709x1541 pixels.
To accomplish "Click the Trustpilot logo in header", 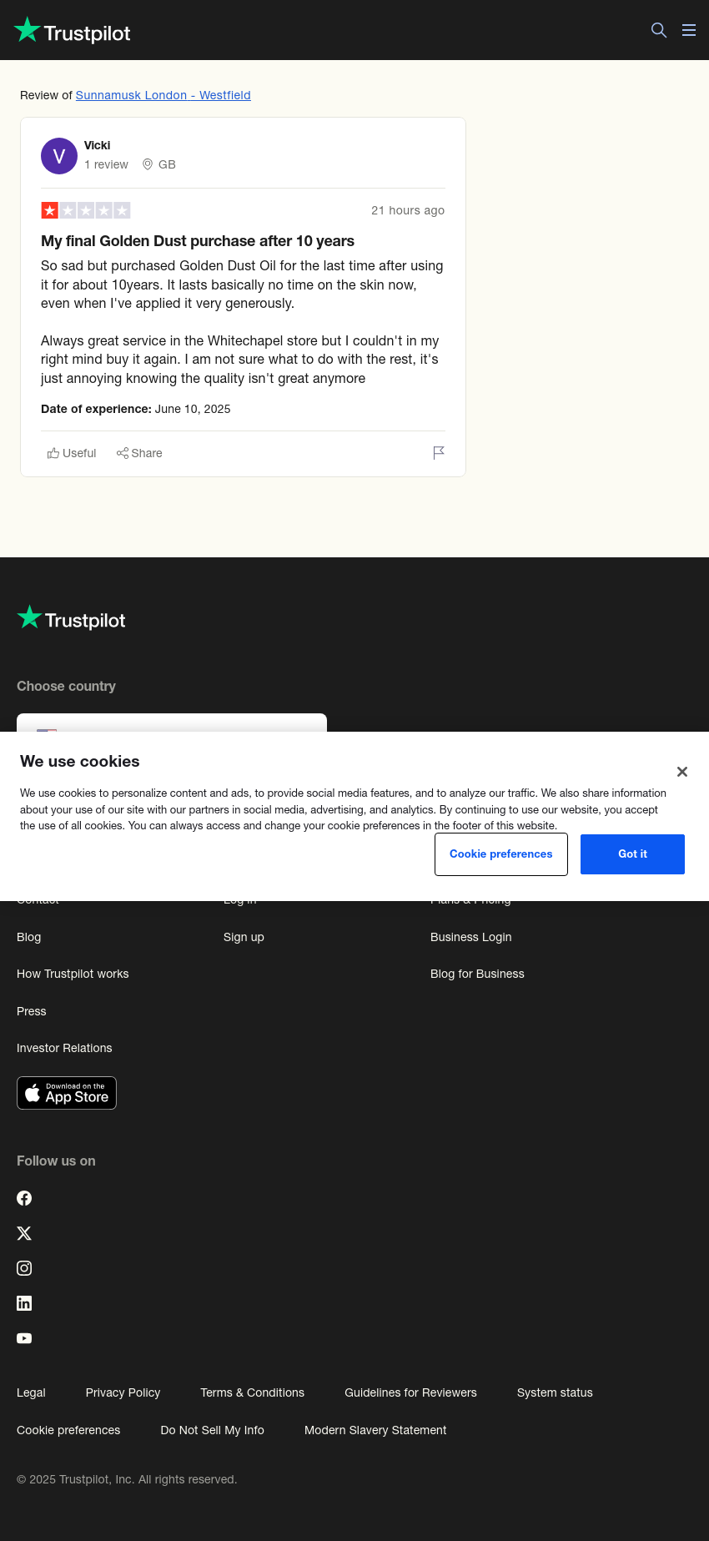I will click(x=72, y=30).
